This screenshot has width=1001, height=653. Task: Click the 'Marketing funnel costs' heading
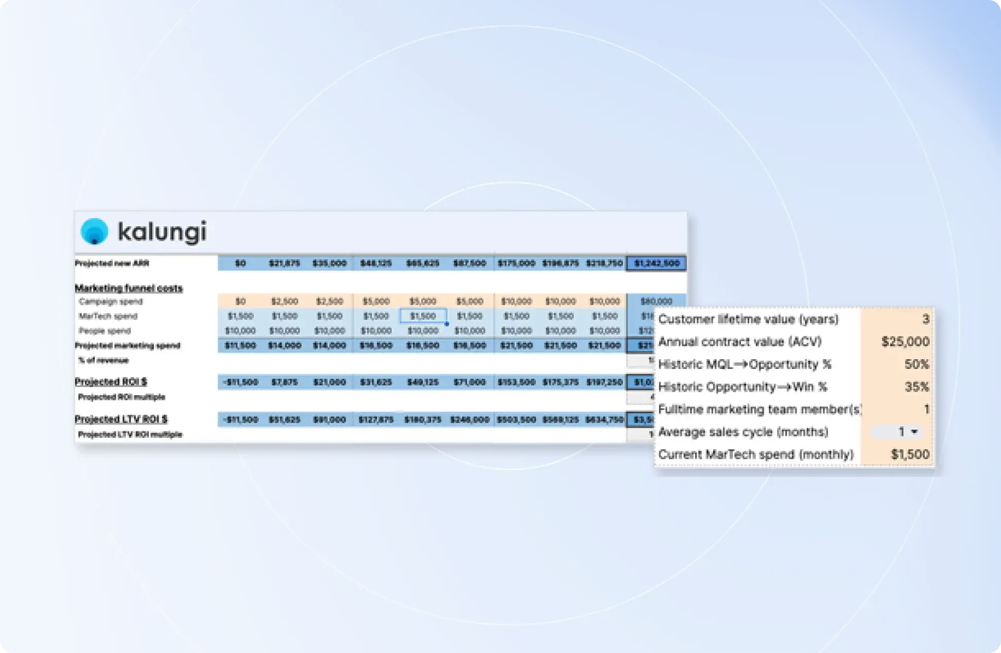point(129,288)
